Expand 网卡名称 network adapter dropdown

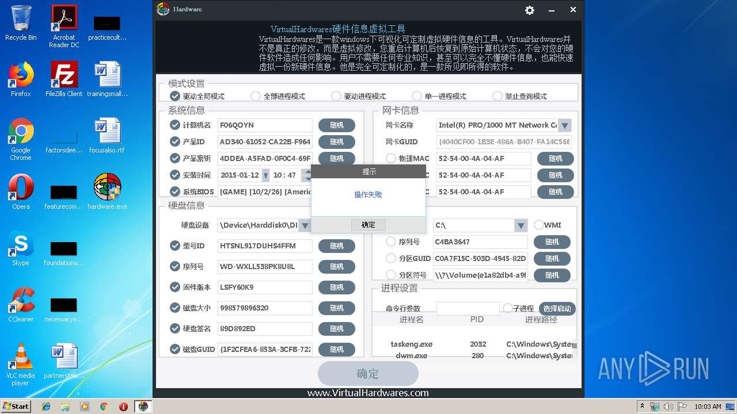(565, 125)
